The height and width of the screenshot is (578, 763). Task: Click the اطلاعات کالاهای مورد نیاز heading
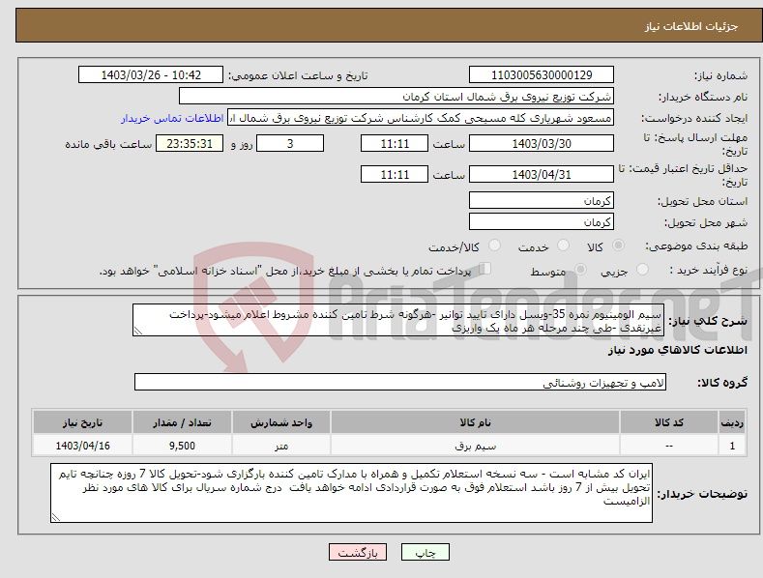point(677,350)
